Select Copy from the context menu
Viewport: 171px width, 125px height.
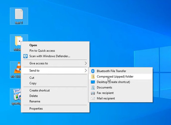point(33,83)
